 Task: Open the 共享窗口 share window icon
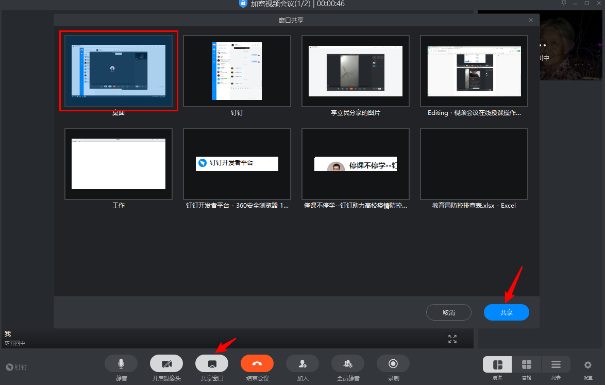(x=212, y=364)
